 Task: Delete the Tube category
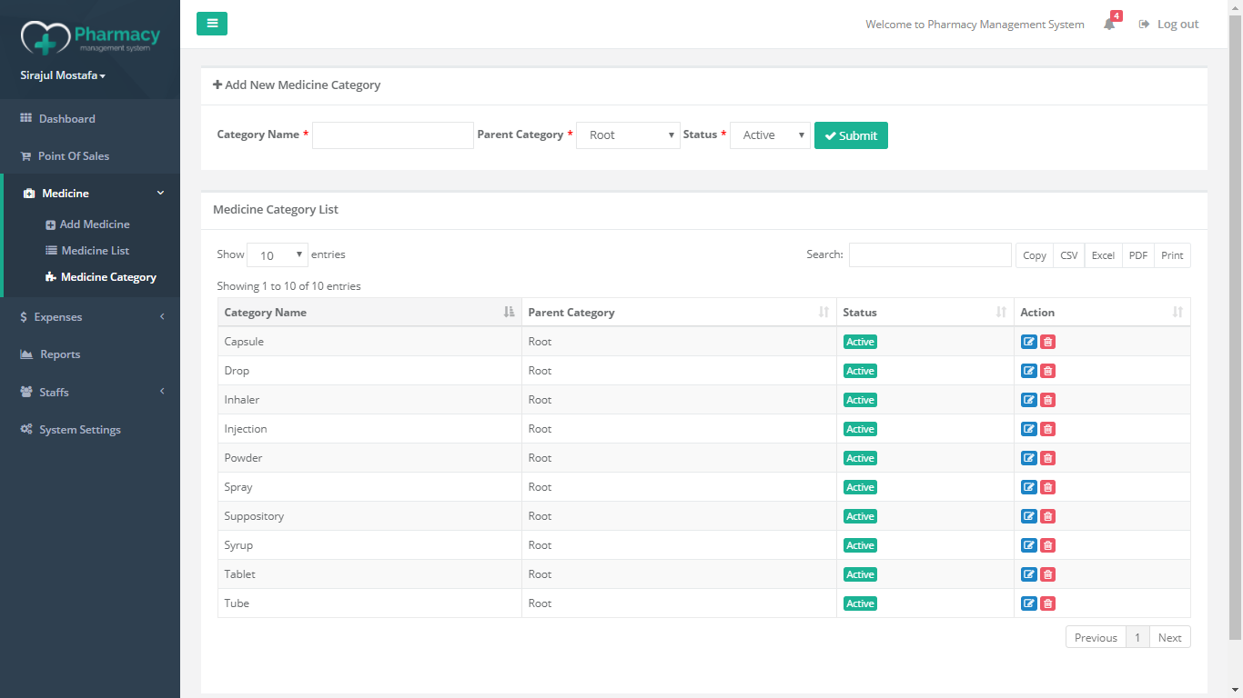coord(1047,603)
